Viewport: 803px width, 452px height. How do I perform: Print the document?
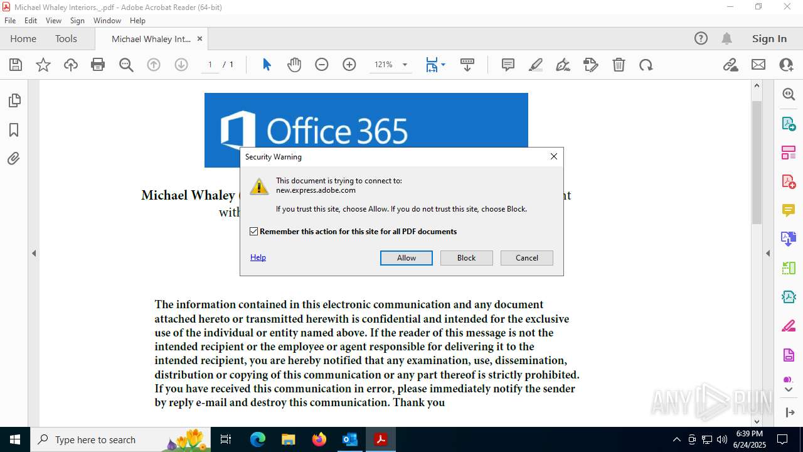coord(98,65)
